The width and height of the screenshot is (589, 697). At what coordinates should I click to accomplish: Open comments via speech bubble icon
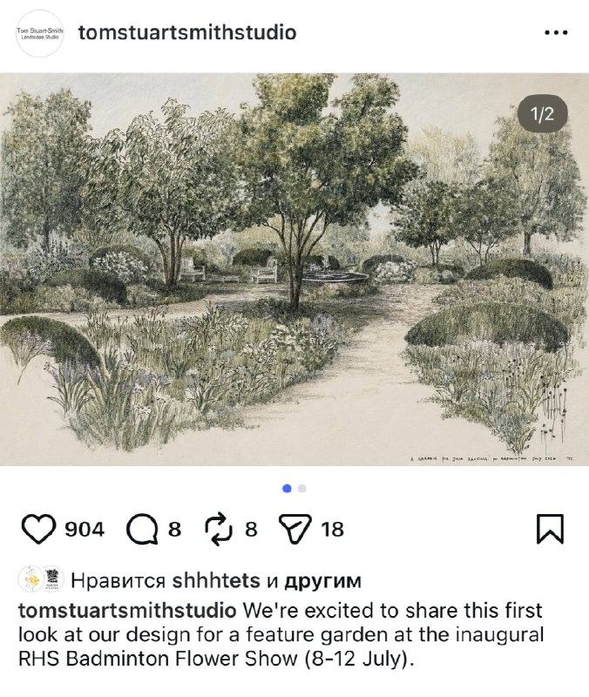142,529
